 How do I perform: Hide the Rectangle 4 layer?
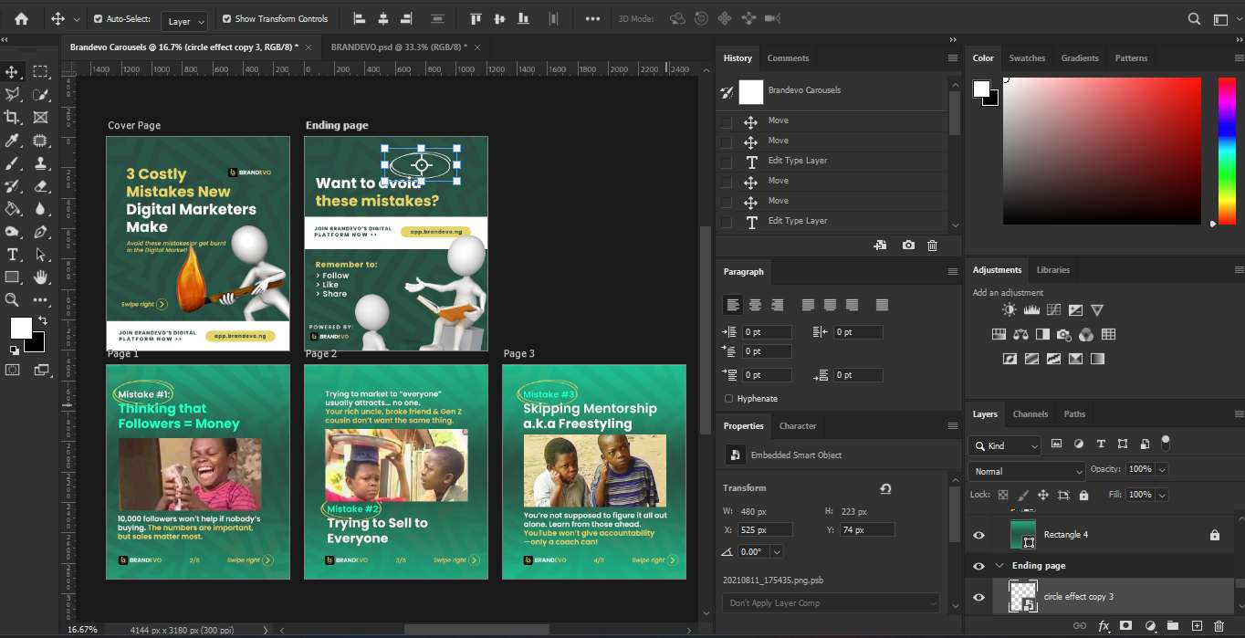979,535
